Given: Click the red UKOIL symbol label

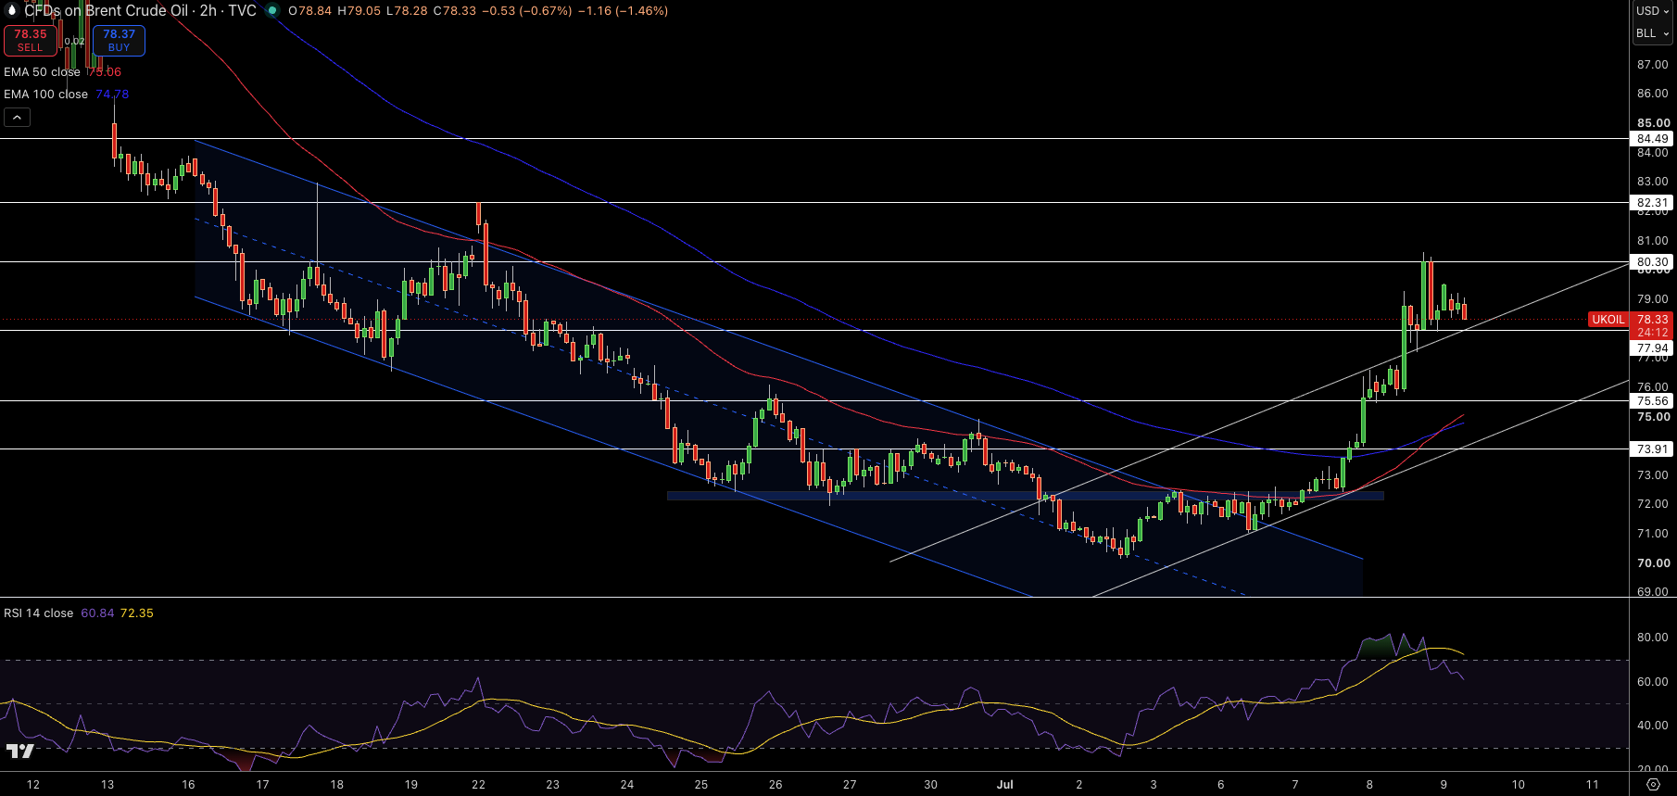Looking at the screenshot, I should 1608,320.
